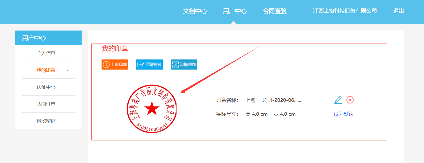Image resolution: width=424 pixels, height=163 pixels.
Task: Navigate to 我的订单 in the sidebar
Action: pyautogui.click(x=46, y=104)
